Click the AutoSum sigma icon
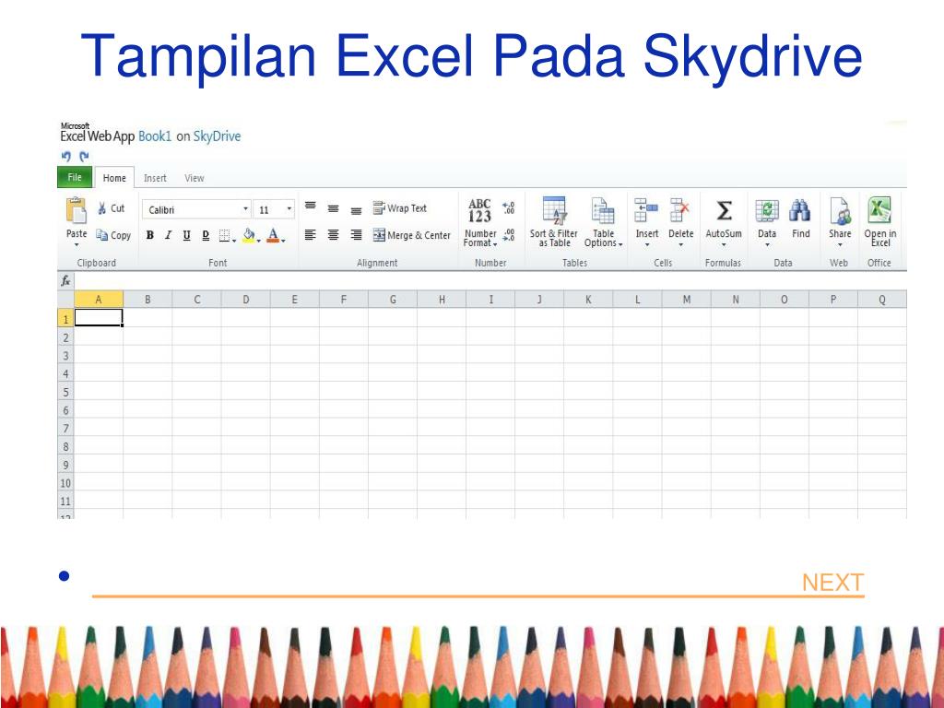The width and height of the screenshot is (944, 708). click(x=725, y=211)
